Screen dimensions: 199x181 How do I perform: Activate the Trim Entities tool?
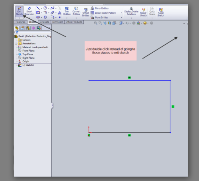67,11
